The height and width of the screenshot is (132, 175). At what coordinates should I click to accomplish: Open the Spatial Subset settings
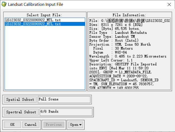(20, 100)
